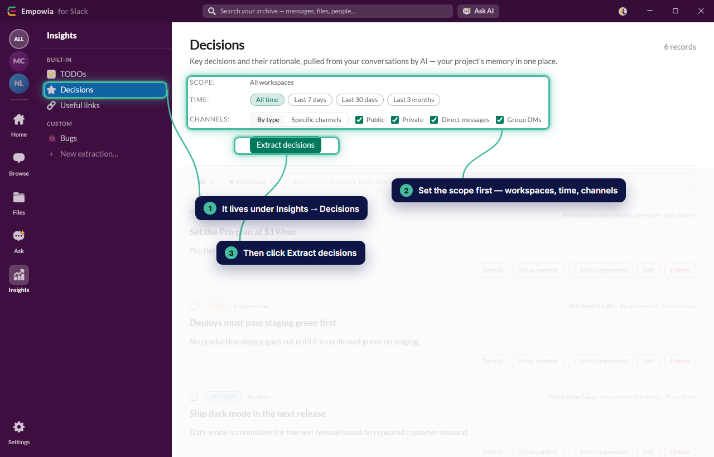Select checkbox for Deploys must pass record

(x=194, y=306)
